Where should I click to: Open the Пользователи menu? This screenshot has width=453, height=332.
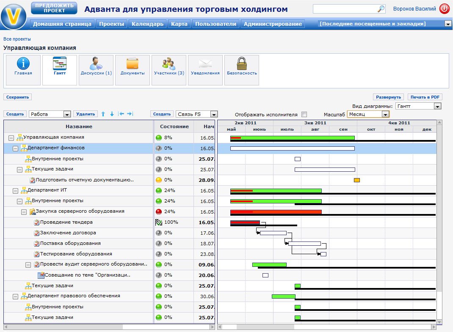[x=215, y=24]
